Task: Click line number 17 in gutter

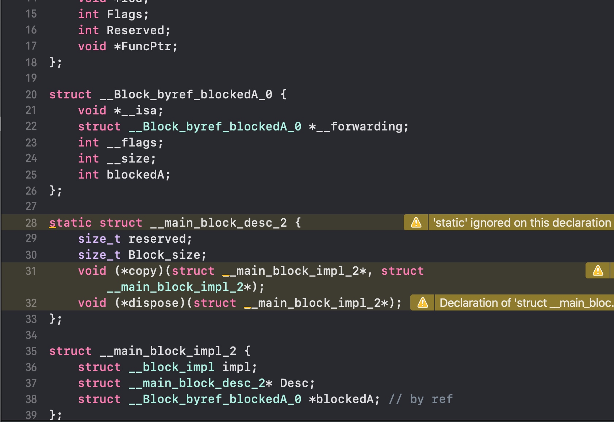Action: pyautogui.click(x=31, y=46)
